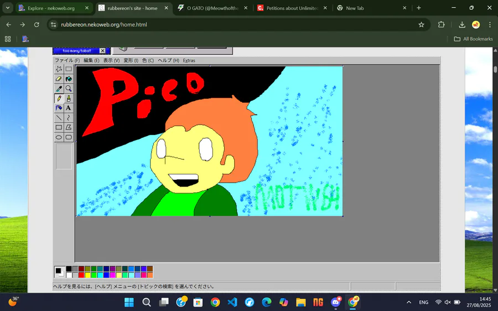Open Chrome three-dot menu
The width and height of the screenshot is (498, 311).
click(x=490, y=24)
